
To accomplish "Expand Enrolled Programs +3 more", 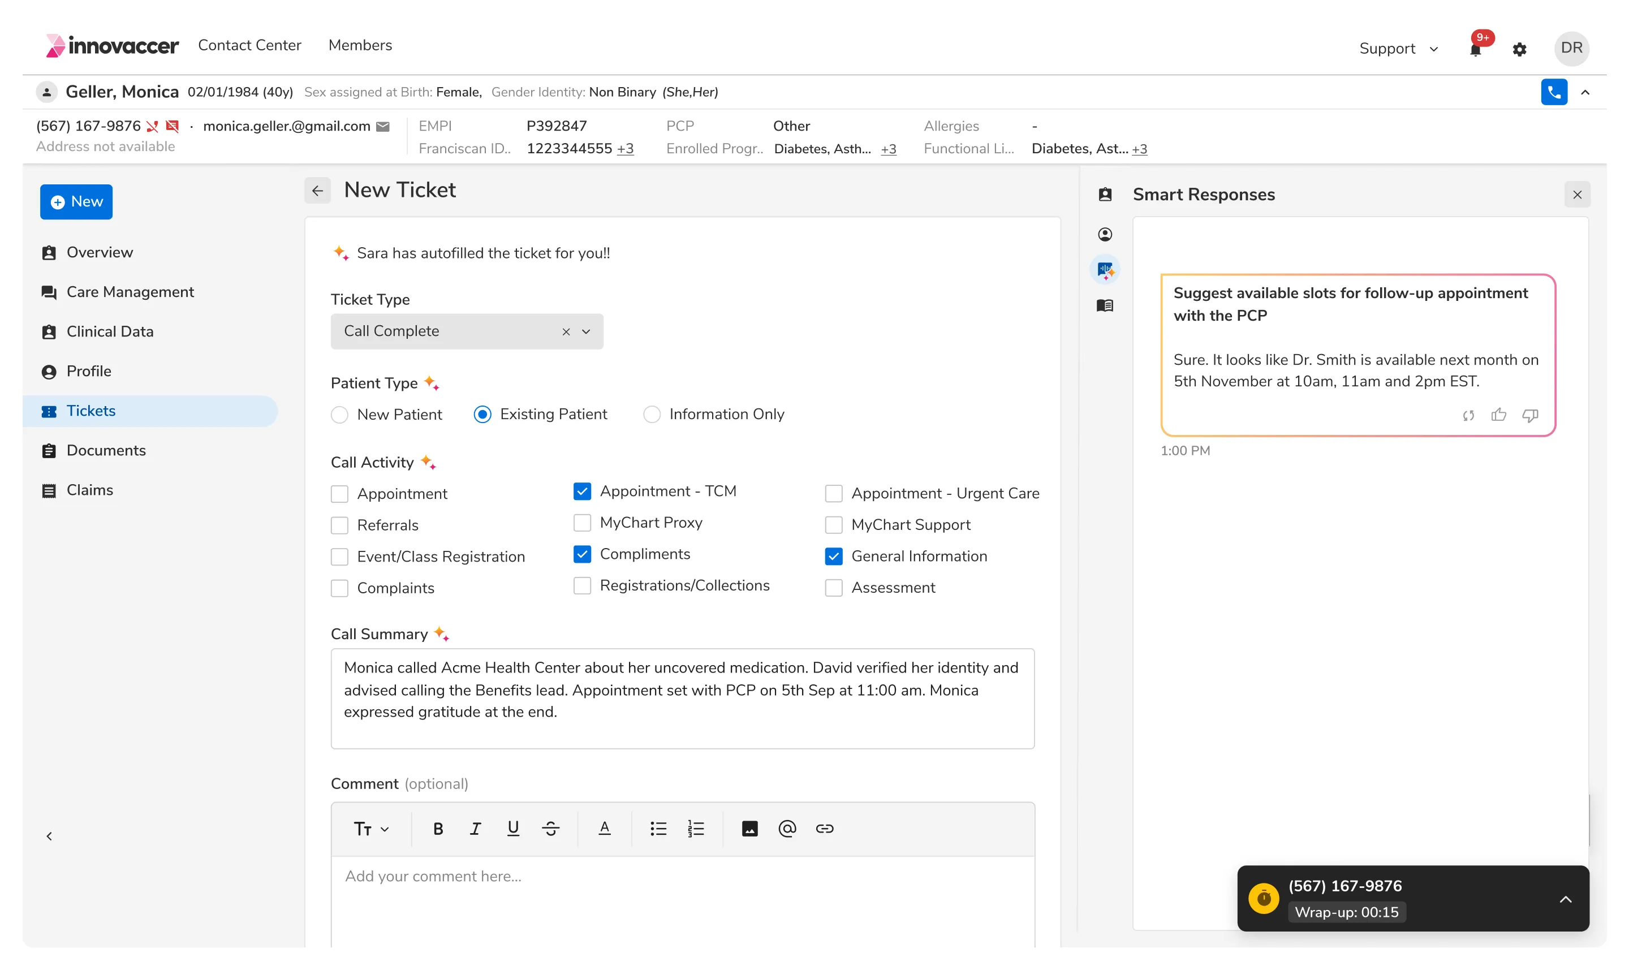I will coord(889,149).
